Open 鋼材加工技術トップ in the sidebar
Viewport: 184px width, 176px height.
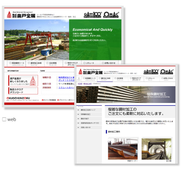89,110
